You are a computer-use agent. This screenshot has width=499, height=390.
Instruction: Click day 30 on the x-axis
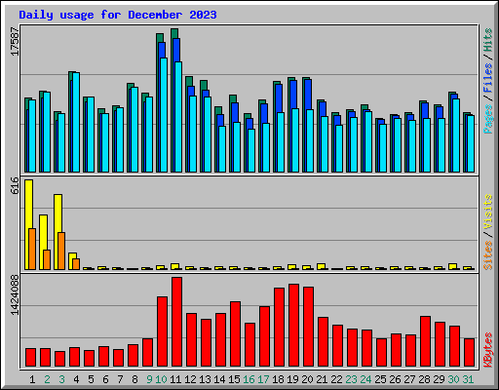[x=453, y=379]
